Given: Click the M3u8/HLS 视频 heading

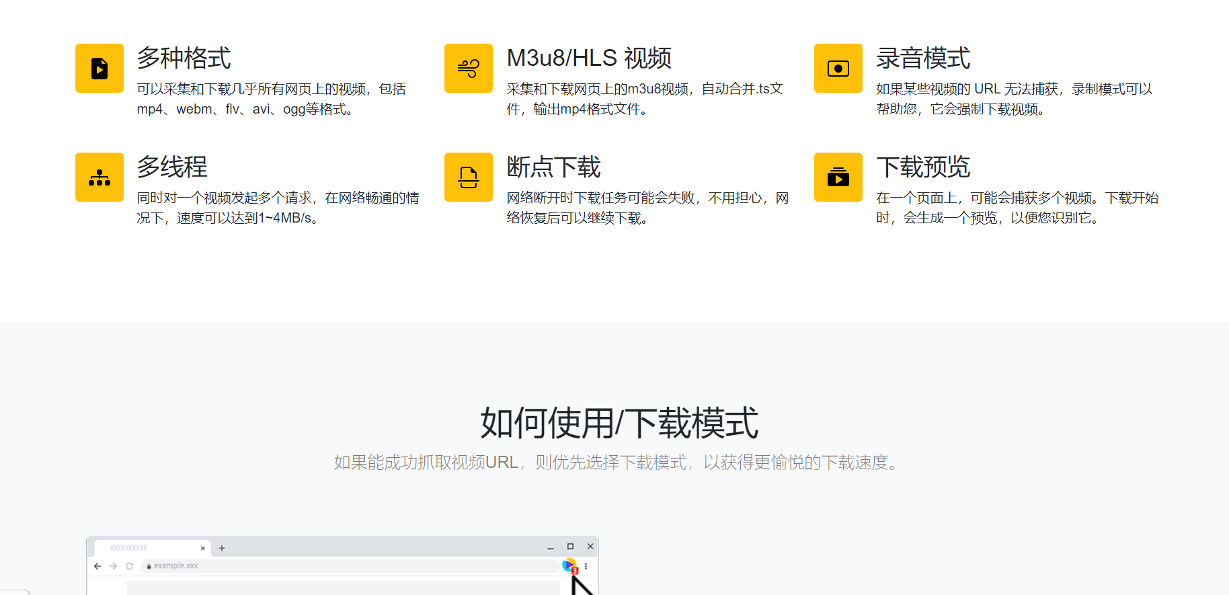Looking at the screenshot, I should (x=589, y=58).
